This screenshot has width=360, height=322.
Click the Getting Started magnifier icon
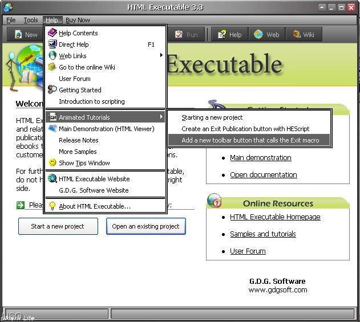(52, 89)
